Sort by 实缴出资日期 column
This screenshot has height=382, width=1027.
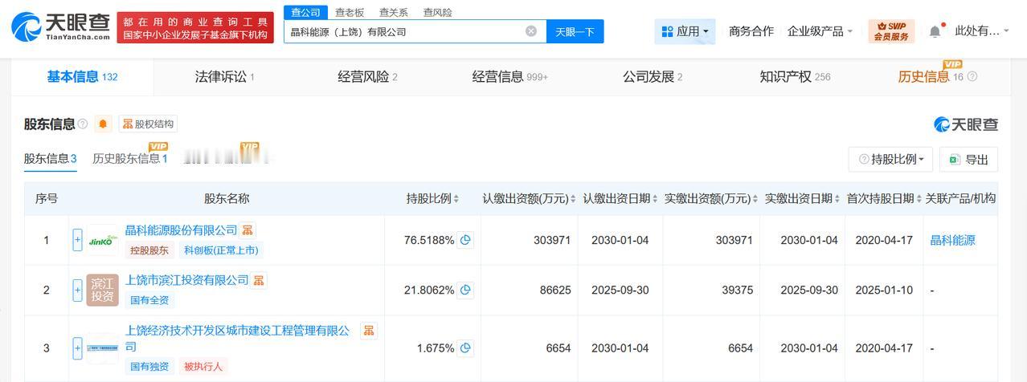pyautogui.click(x=803, y=198)
